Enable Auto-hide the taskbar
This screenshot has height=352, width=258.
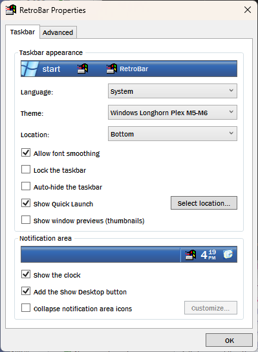[x=26, y=186]
